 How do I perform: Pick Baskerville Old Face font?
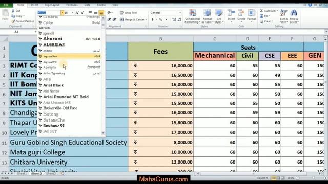click(x=70, y=108)
